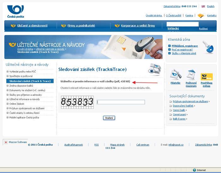This screenshot has height=173, width=221.
Task: Click the Česká pošta logo
Action: tap(15, 12)
